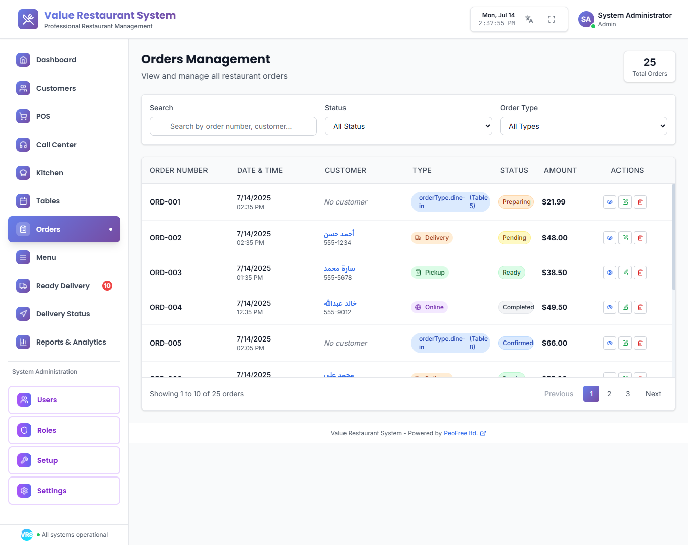Click the edit icon for ORD-003
688x545 pixels.
coord(625,272)
